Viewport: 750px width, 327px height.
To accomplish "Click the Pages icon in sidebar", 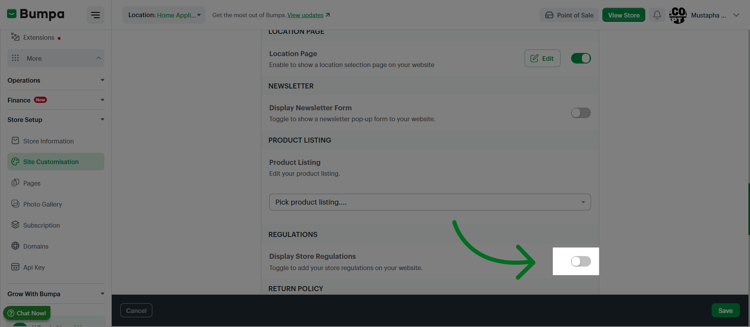I will tap(15, 183).
